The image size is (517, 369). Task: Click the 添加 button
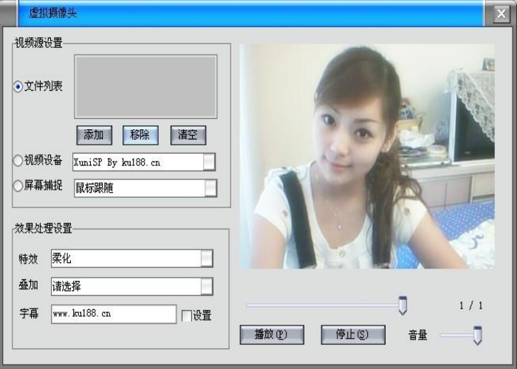[95, 135]
